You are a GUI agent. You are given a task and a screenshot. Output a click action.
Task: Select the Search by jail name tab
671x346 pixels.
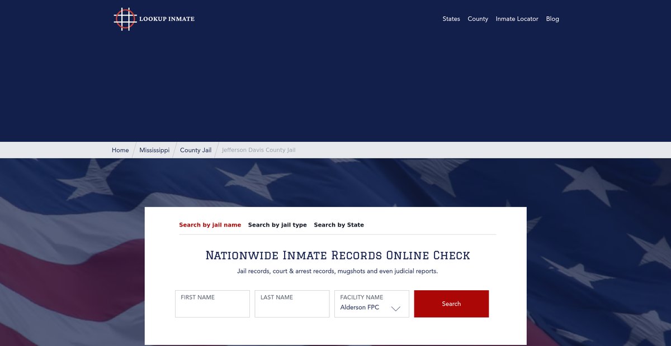tap(210, 225)
